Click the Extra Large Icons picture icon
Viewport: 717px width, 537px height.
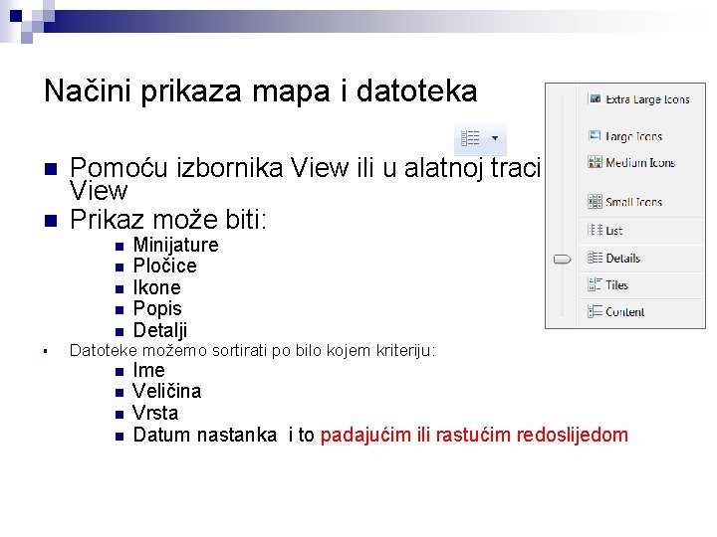tap(595, 98)
